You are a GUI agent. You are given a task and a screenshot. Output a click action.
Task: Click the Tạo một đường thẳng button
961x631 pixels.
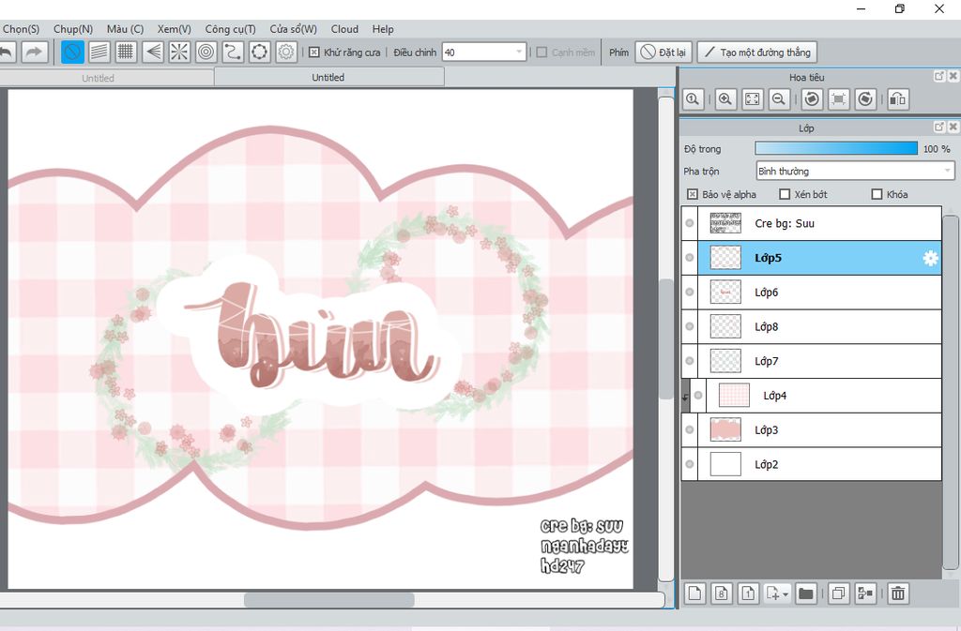pyautogui.click(x=757, y=53)
